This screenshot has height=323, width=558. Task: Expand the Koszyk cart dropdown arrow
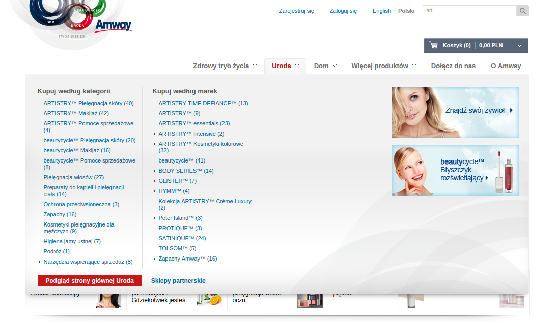pyautogui.click(x=519, y=46)
